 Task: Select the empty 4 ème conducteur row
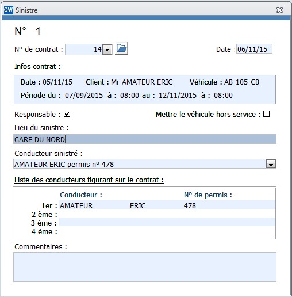167,231
